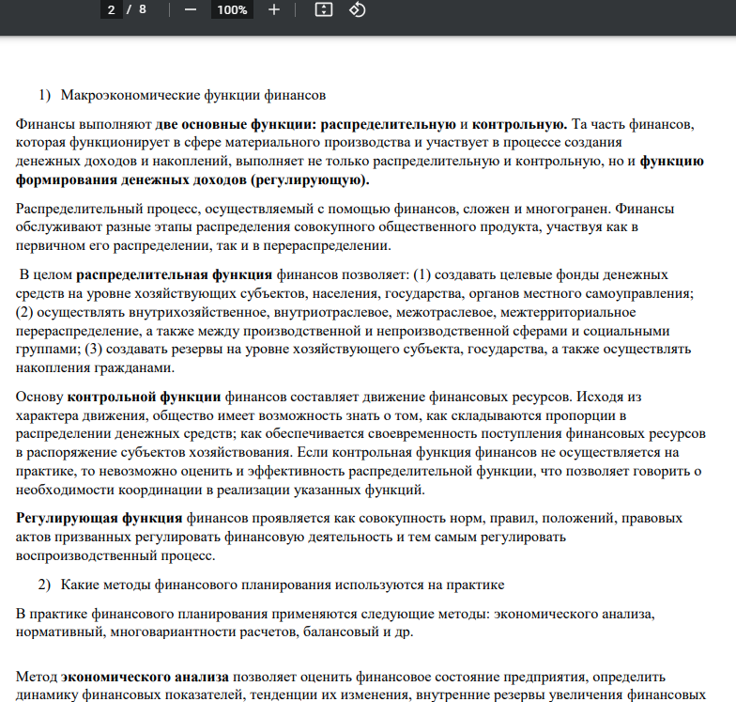Click list number "1)" before first heading
Image resolution: width=736 pixels, height=702 pixels.
pyautogui.click(x=44, y=95)
